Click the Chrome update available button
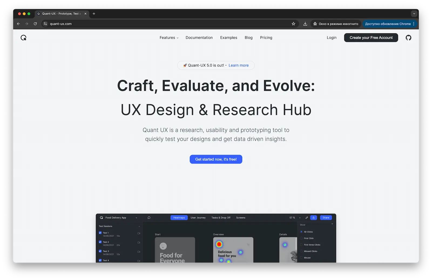The image size is (432, 280). pyautogui.click(x=390, y=24)
